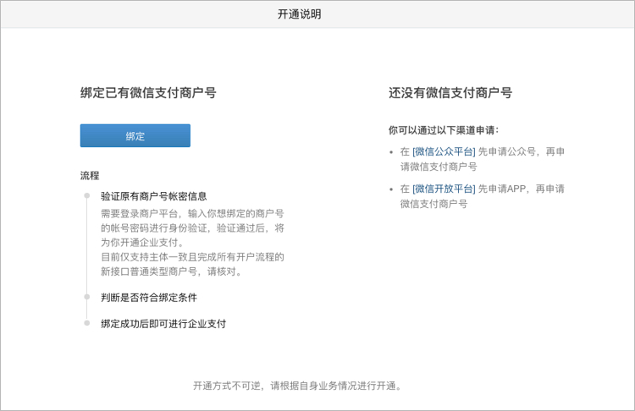The height and width of the screenshot is (411, 635).
Task: Select text 目前仅支持主体一致且完成所有开户流程的
Action: pos(192,257)
